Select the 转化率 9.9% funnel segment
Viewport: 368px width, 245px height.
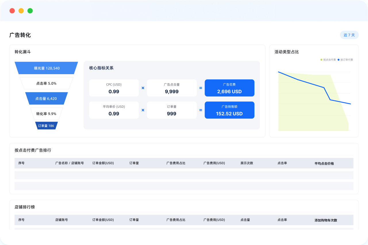46,114
